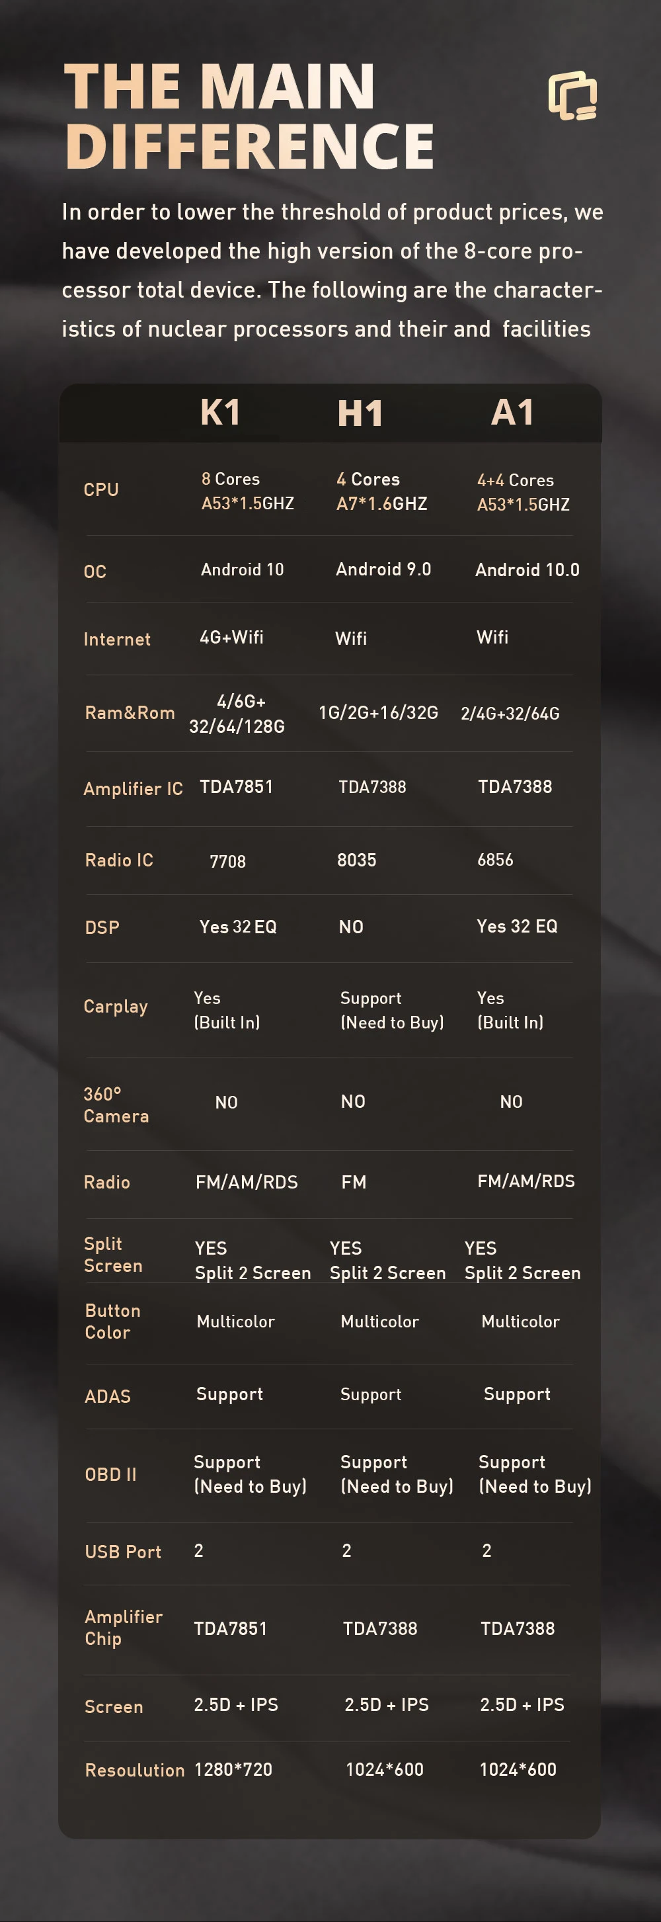Click the CPU row label

click(100, 489)
